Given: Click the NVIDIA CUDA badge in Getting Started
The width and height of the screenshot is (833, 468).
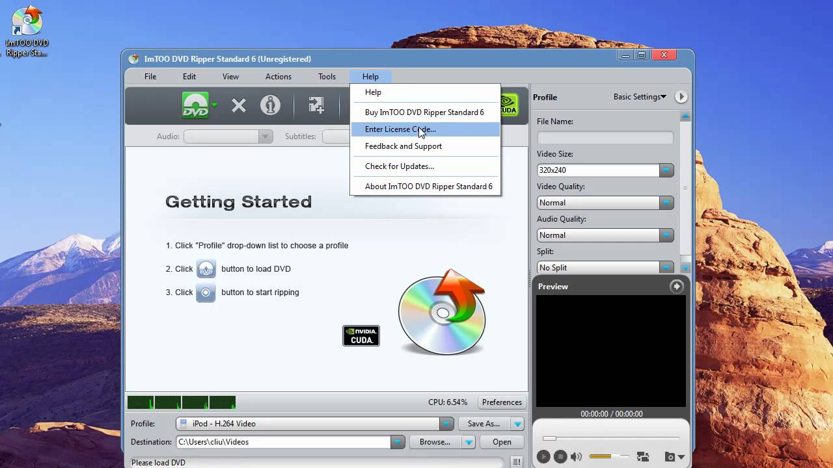Looking at the screenshot, I should [x=361, y=335].
